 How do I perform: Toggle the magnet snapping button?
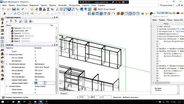pos(69,9)
